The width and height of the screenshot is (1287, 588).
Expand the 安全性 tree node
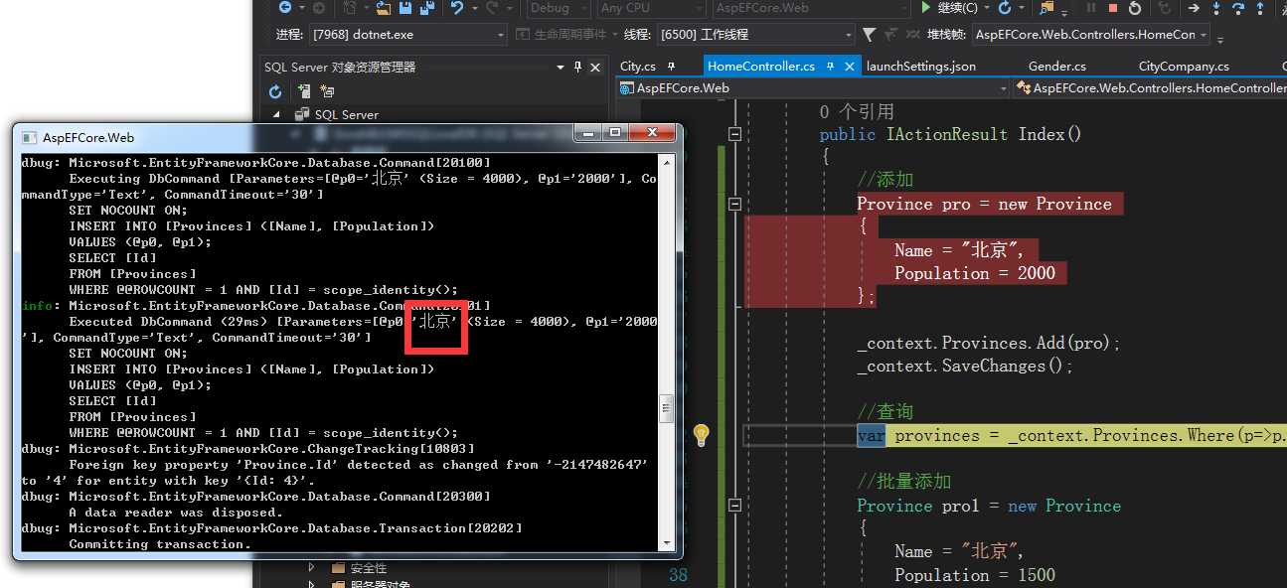(x=311, y=568)
